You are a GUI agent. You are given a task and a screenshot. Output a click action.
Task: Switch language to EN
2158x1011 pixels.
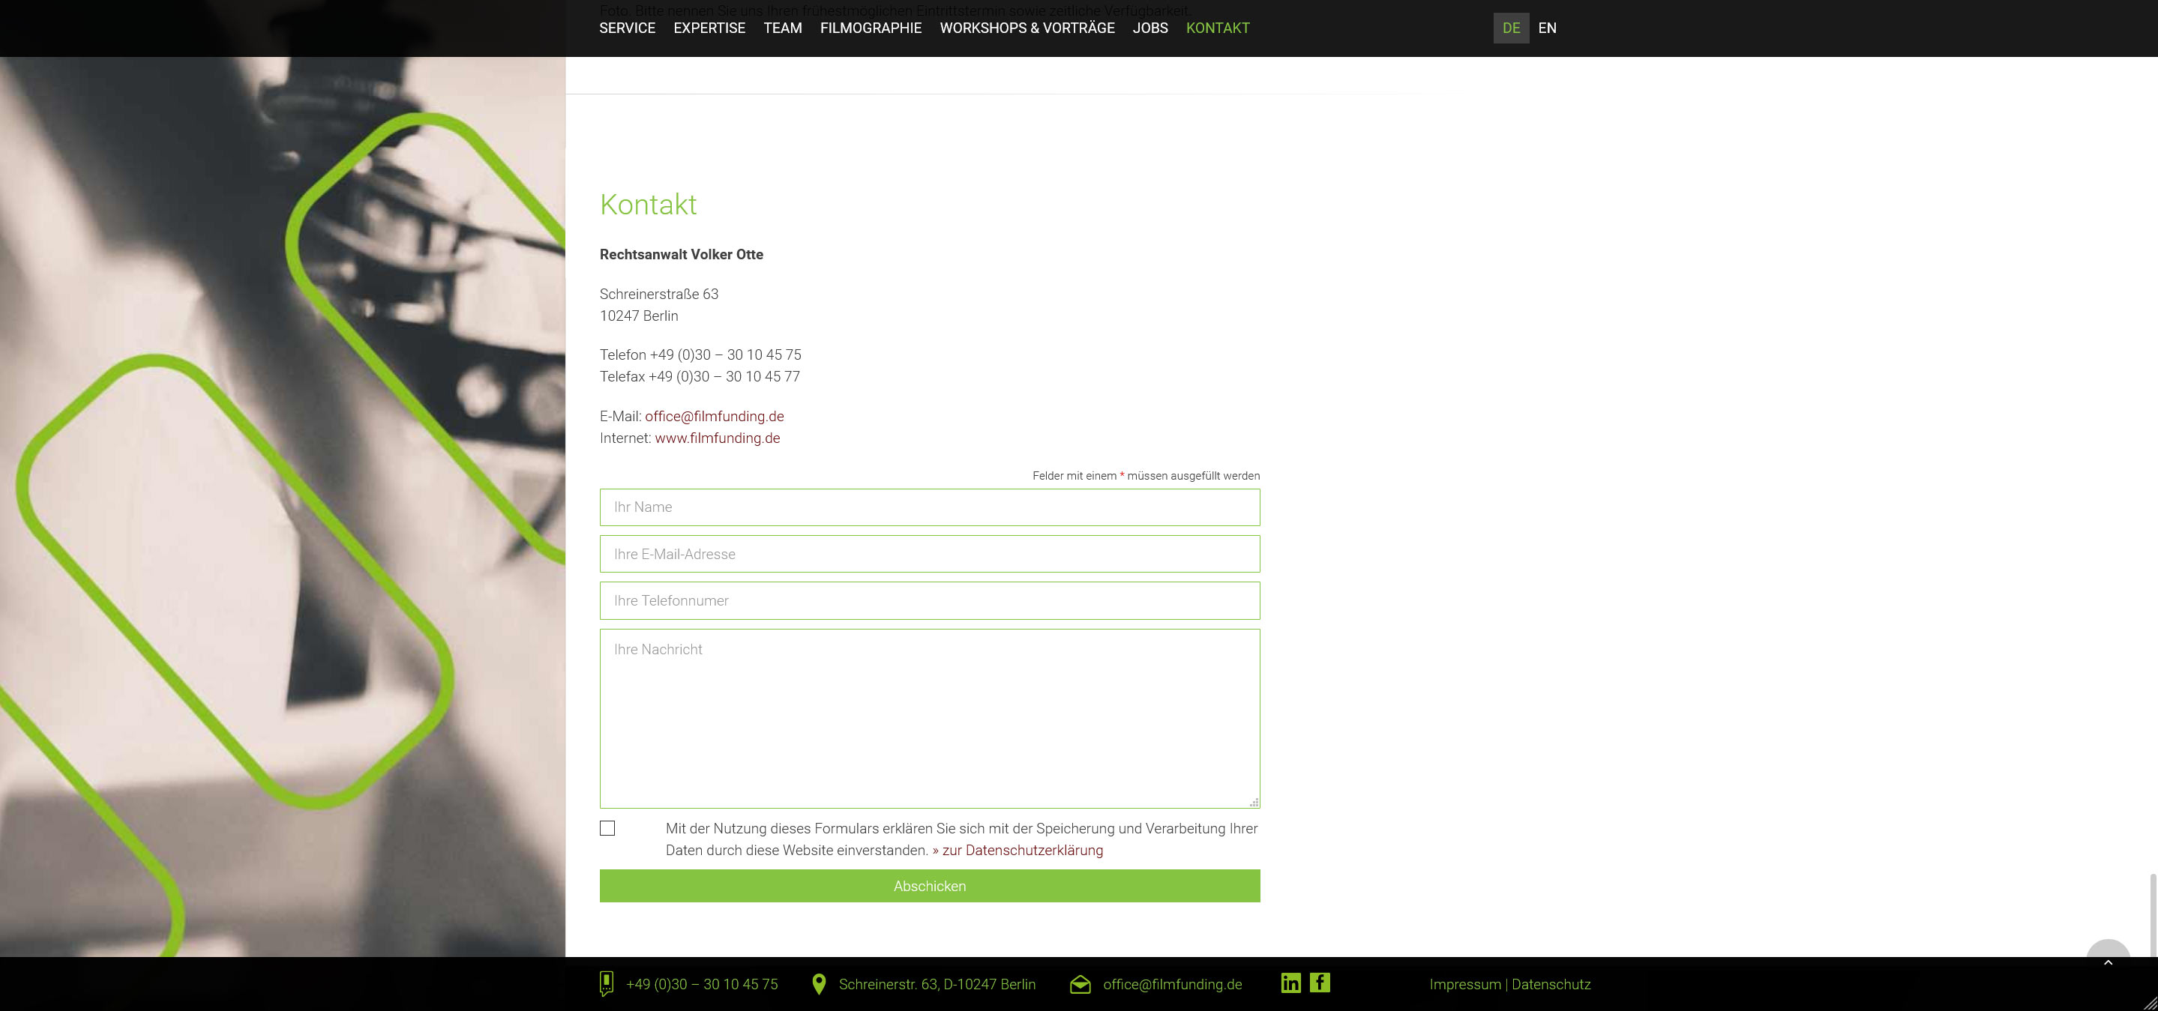coord(1548,28)
